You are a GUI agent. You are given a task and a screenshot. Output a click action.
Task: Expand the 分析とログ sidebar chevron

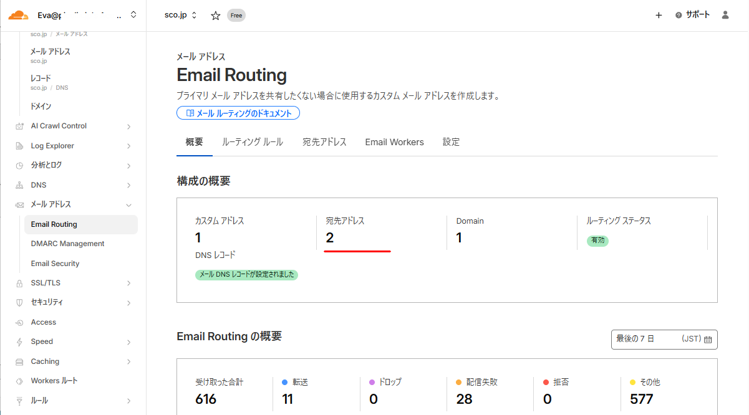click(x=129, y=165)
